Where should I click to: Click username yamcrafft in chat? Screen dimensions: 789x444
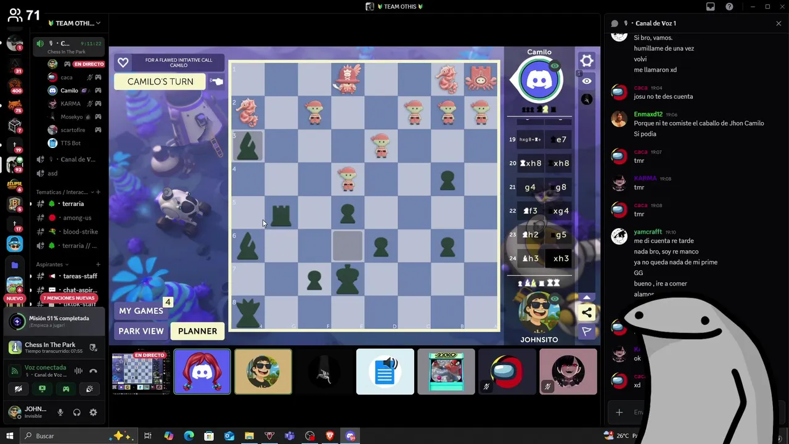tap(648, 232)
